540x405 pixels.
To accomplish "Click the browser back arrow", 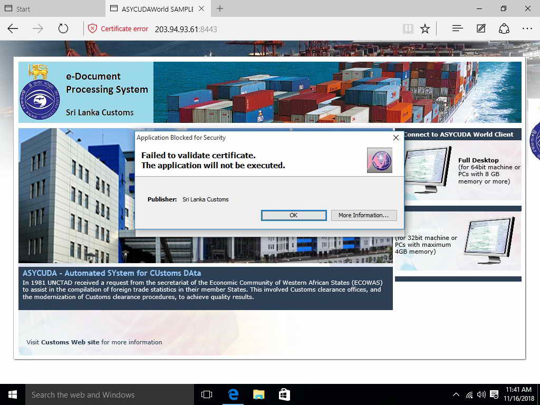I will click(x=13, y=28).
